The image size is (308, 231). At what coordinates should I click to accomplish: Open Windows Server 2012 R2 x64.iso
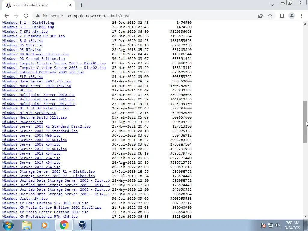[x=35, y=149]
